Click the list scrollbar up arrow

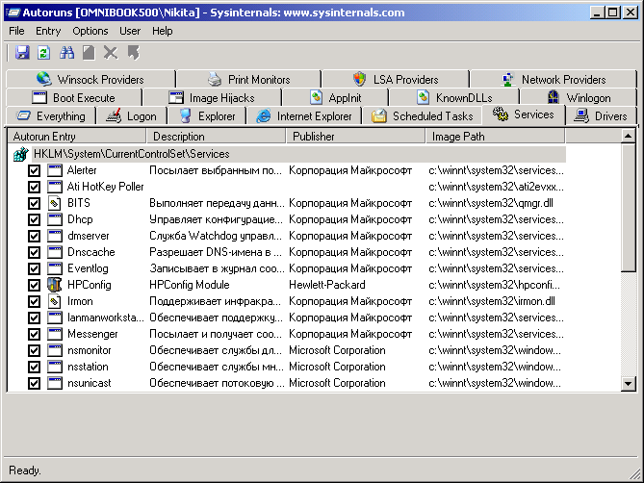[628, 136]
